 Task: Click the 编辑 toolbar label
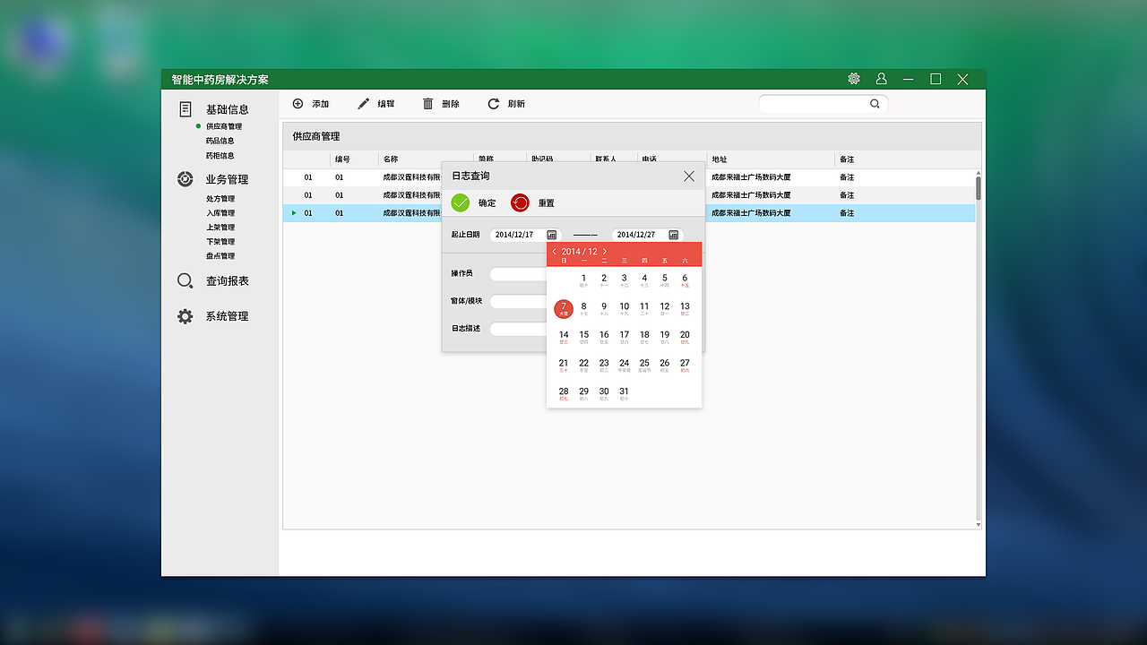click(386, 104)
